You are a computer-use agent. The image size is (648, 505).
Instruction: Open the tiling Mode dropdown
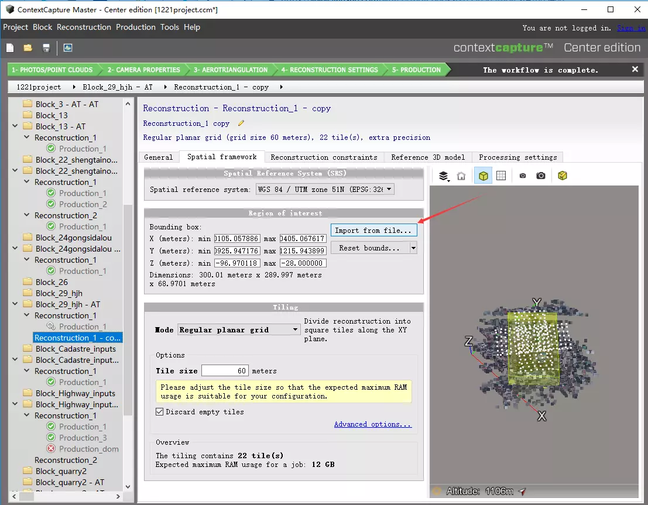(239, 330)
